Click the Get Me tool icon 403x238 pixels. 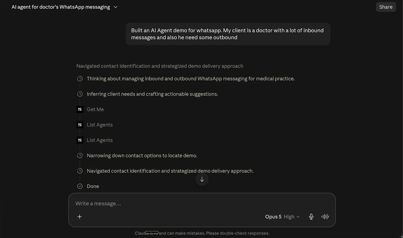(x=80, y=109)
